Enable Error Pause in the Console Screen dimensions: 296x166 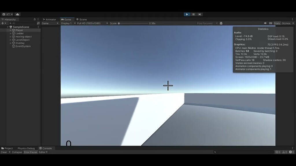[30, 152]
